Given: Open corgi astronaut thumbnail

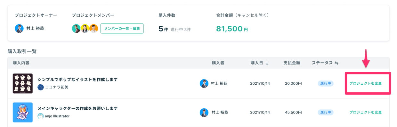Looking at the screenshot, I should (x=23, y=112).
